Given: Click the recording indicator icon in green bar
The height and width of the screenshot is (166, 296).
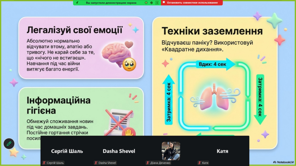Looking at the screenshot, I should click(x=146, y=3).
